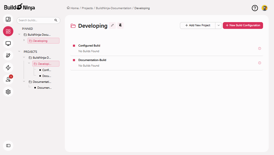Open the Projects grid icon in the sidebar

pos(8,31)
